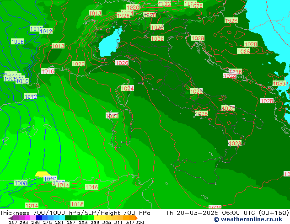Click the '263' legend scale value
290x224 pixels.
pyautogui.click(x=24, y=222)
